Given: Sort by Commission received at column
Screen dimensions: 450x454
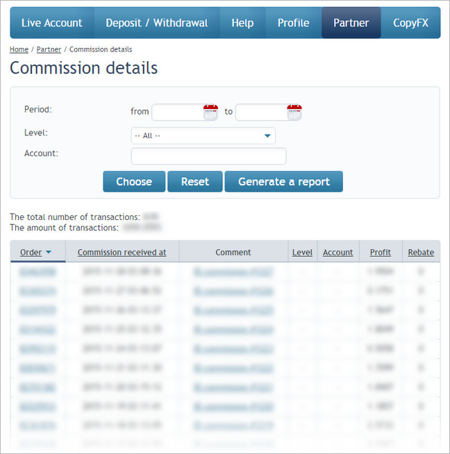Looking at the screenshot, I should coord(122,253).
